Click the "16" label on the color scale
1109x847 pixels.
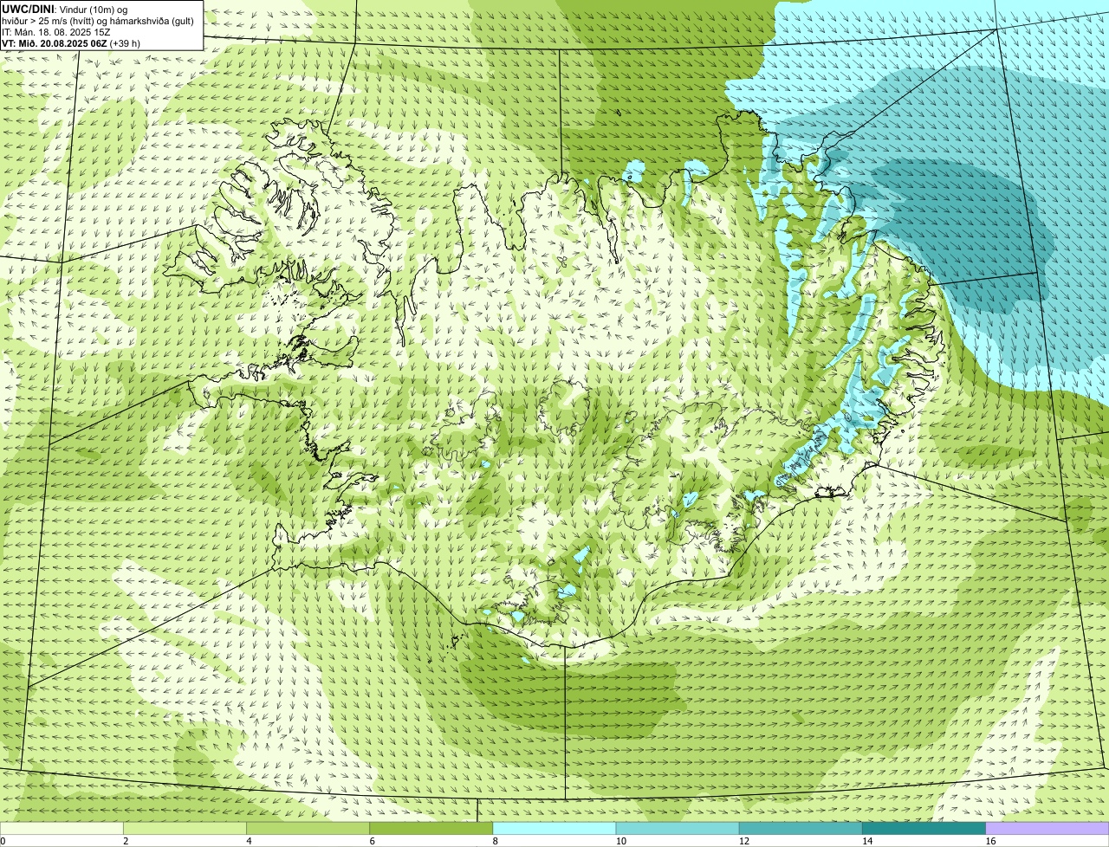pyautogui.click(x=991, y=841)
